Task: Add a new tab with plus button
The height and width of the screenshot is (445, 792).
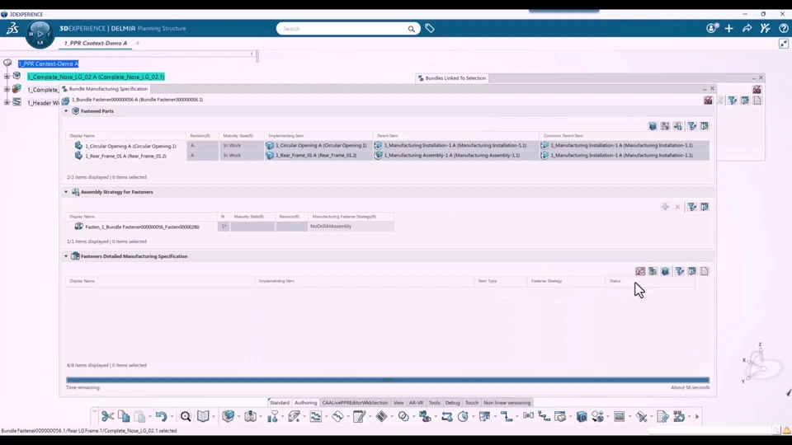Action: [x=138, y=44]
